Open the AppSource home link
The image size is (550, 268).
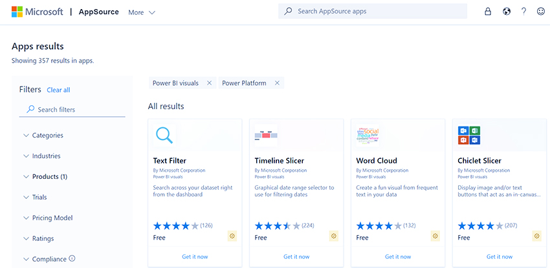tap(98, 12)
